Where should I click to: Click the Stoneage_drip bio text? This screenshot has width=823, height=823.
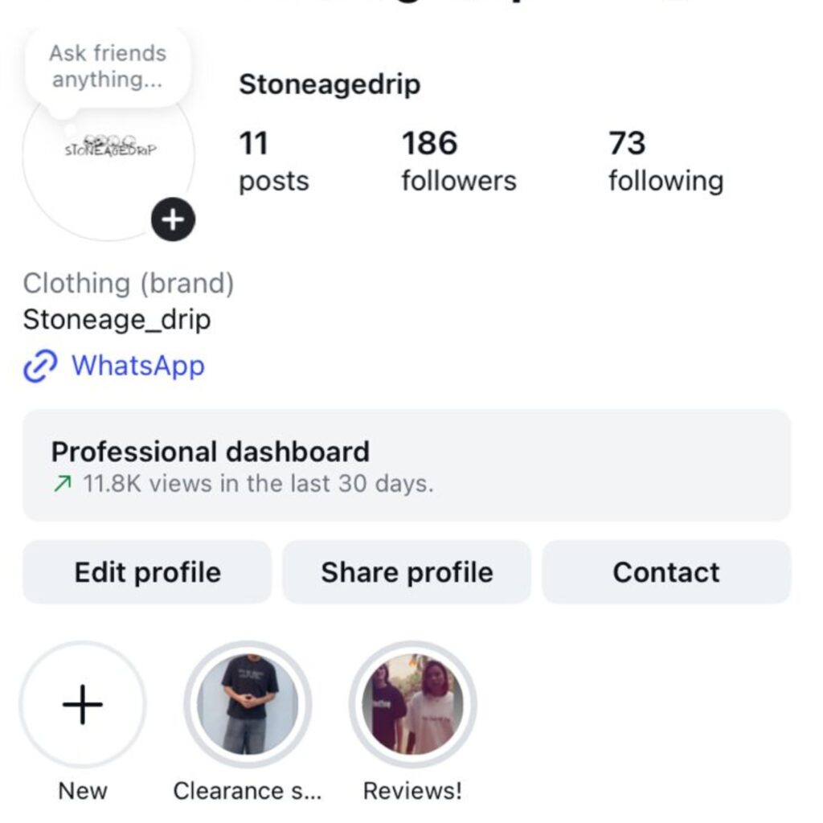pyautogui.click(x=117, y=320)
